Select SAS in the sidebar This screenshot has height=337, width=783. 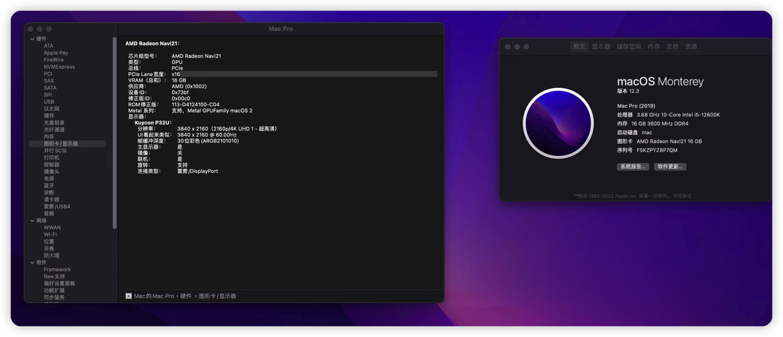[49, 81]
